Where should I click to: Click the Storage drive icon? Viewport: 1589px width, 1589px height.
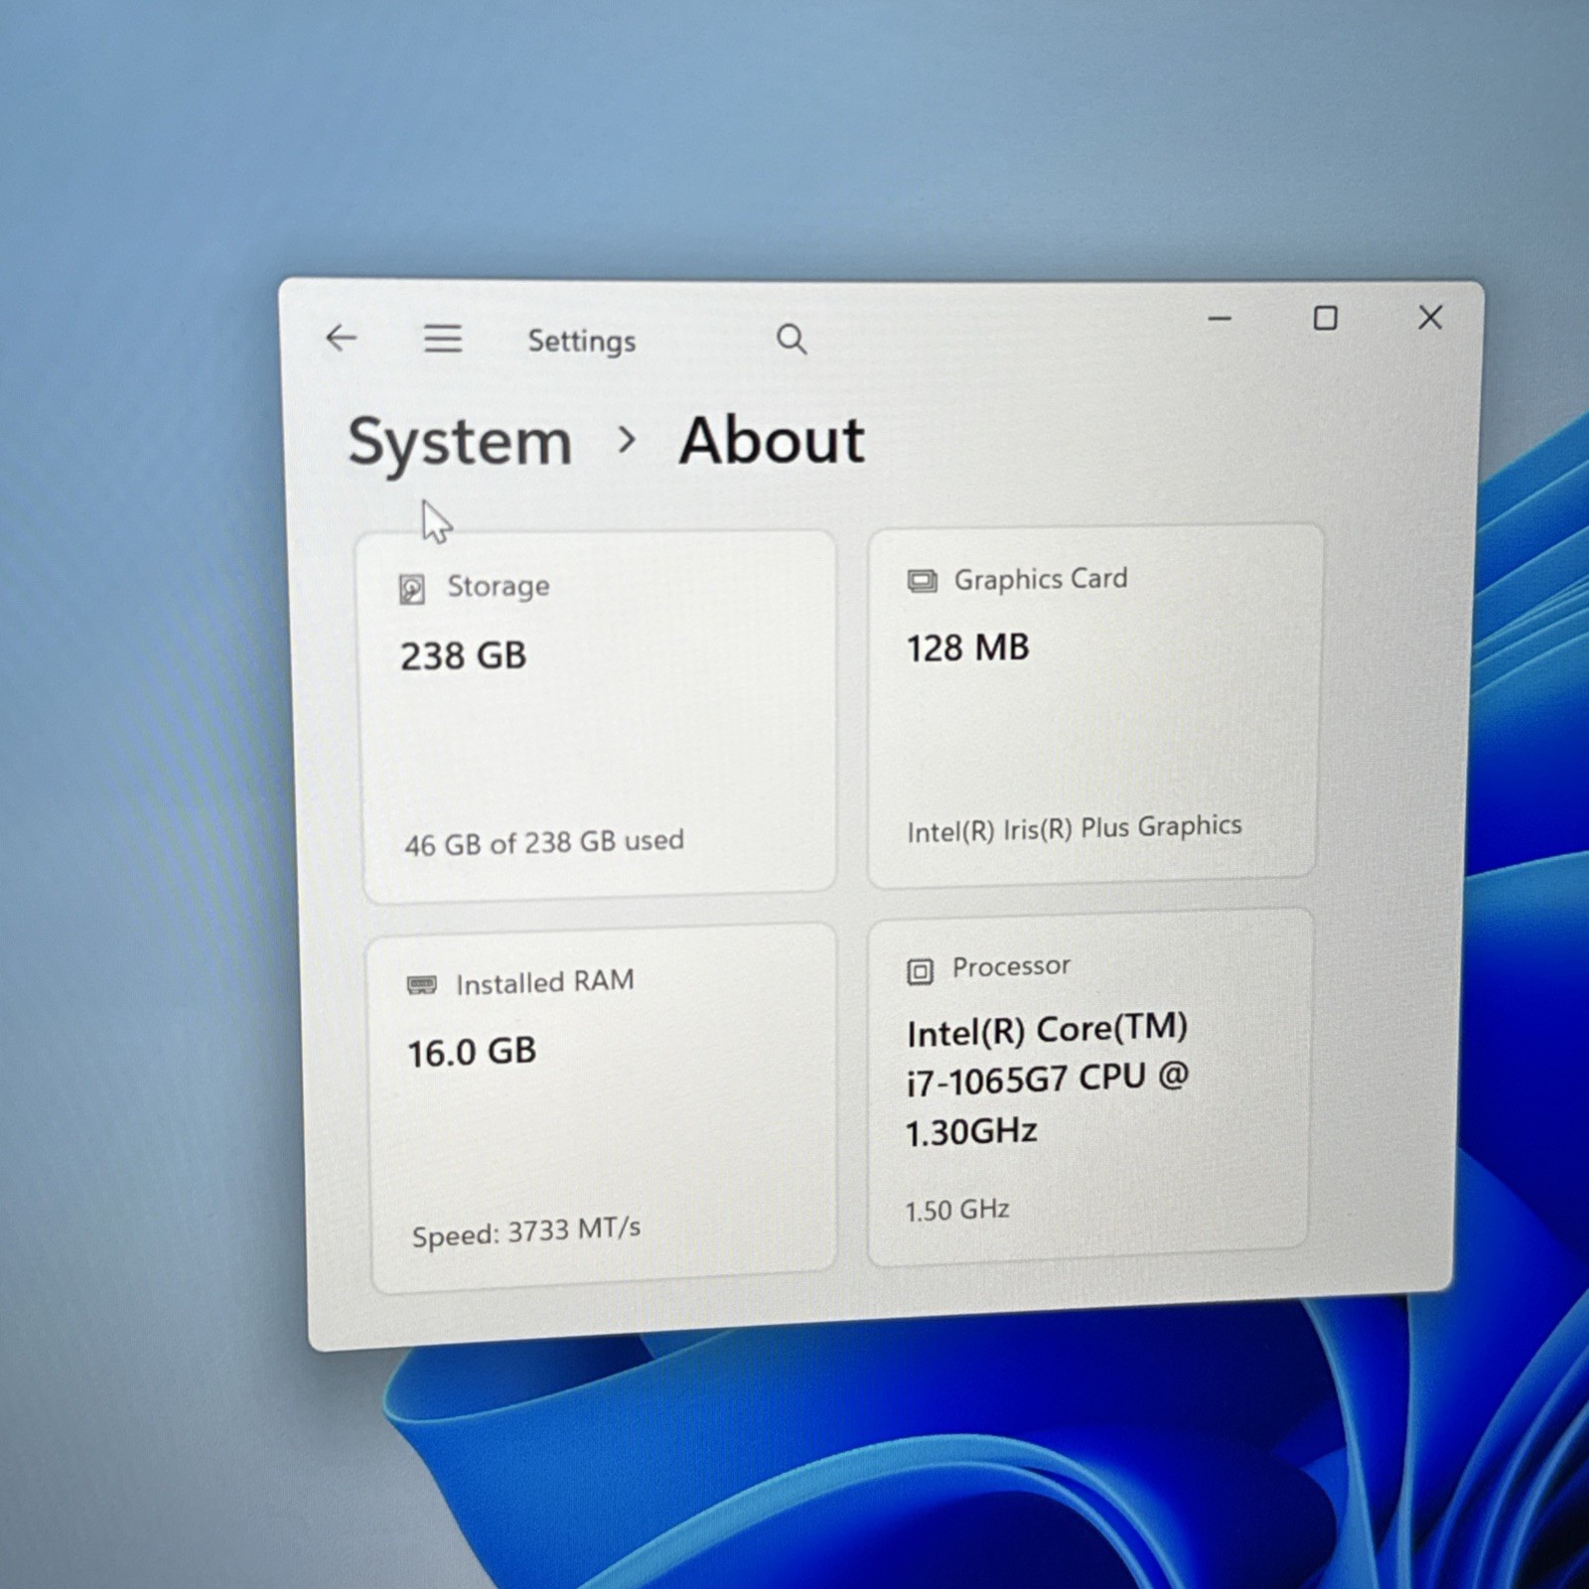point(412,589)
